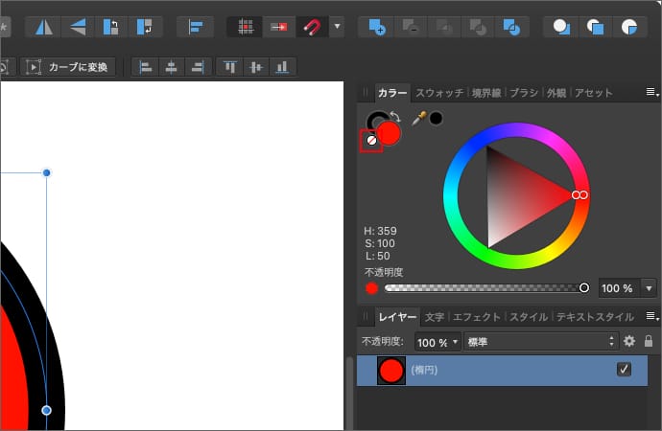Set color to none with the slashed circle
Viewport: 662px width, 431px height.
point(371,141)
